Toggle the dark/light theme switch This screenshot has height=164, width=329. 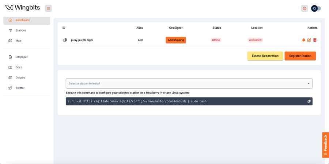pyautogui.click(x=316, y=8)
